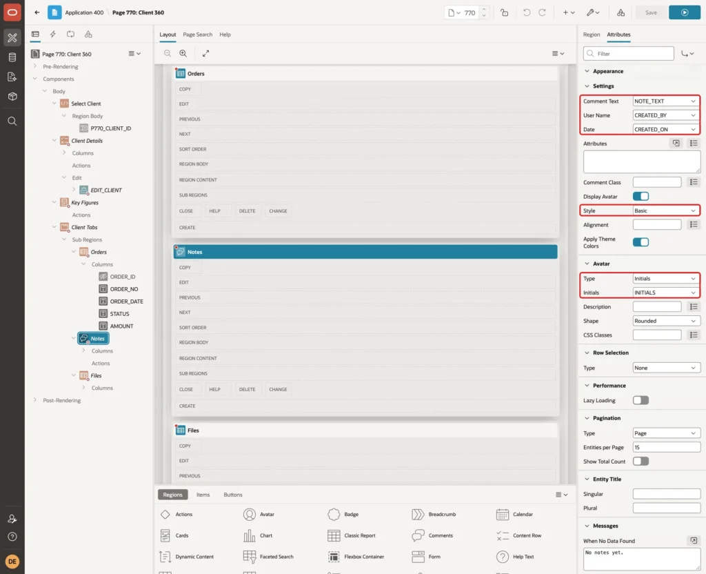706x574 pixels.
Task: Click the property Filter search field
Action: 629,54
